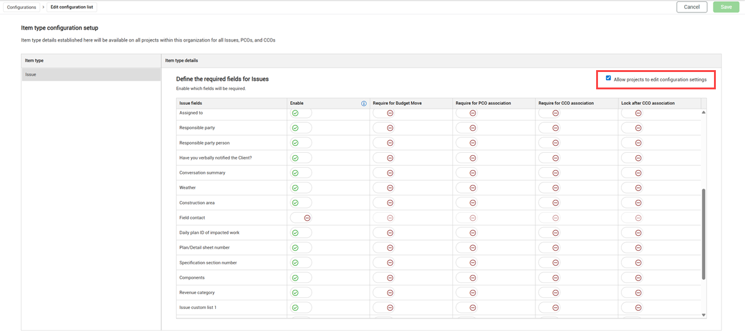Click the Cancel button
The width and height of the screenshot is (745, 332).
(692, 7)
